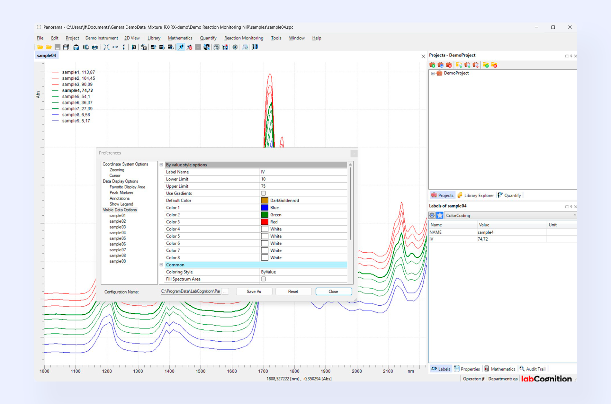Click the DarkGoldenrod default color swatch
The width and height of the screenshot is (611, 404).
[265, 201]
